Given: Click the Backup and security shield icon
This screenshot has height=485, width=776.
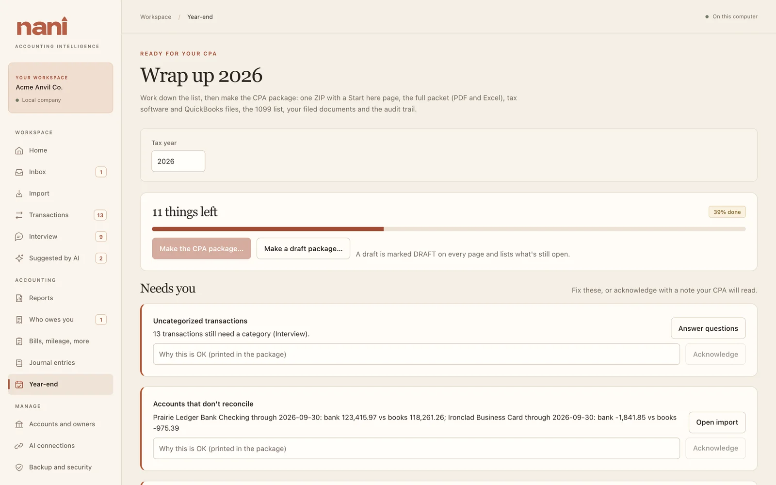Looking at the screenshot, I should (x=19, y=468).
